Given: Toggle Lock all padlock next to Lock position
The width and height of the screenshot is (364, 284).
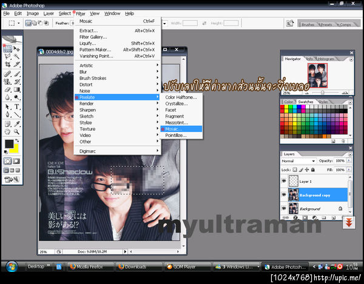Looking at the screenshot, I should (313, 170).
